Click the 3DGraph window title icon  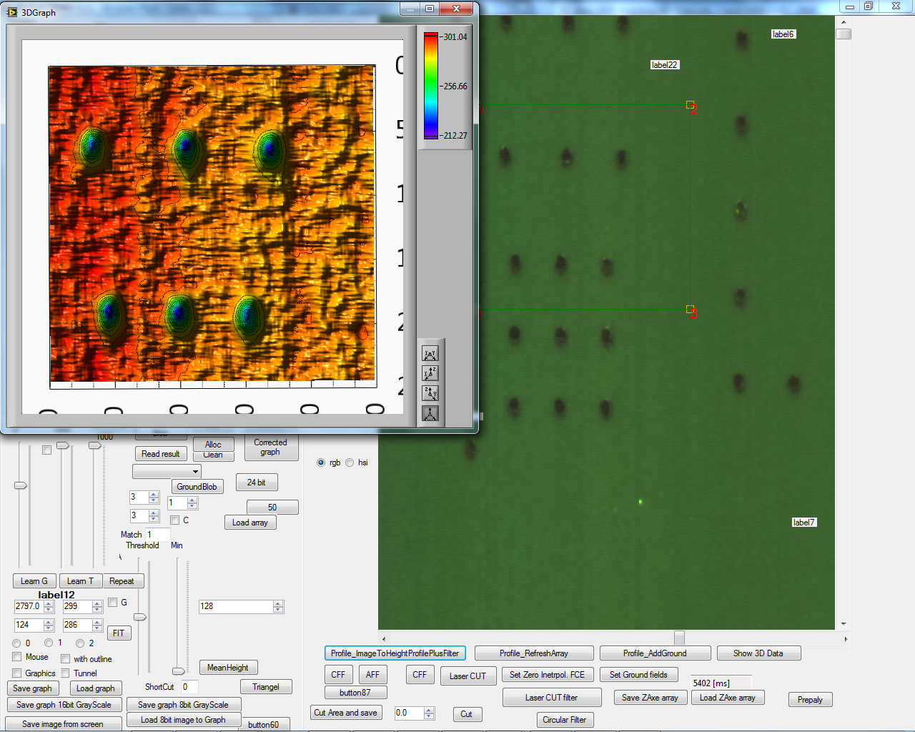pyautogui.click(x=12, y=12)
